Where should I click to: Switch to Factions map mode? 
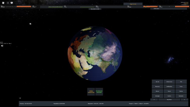coord(169,96)
